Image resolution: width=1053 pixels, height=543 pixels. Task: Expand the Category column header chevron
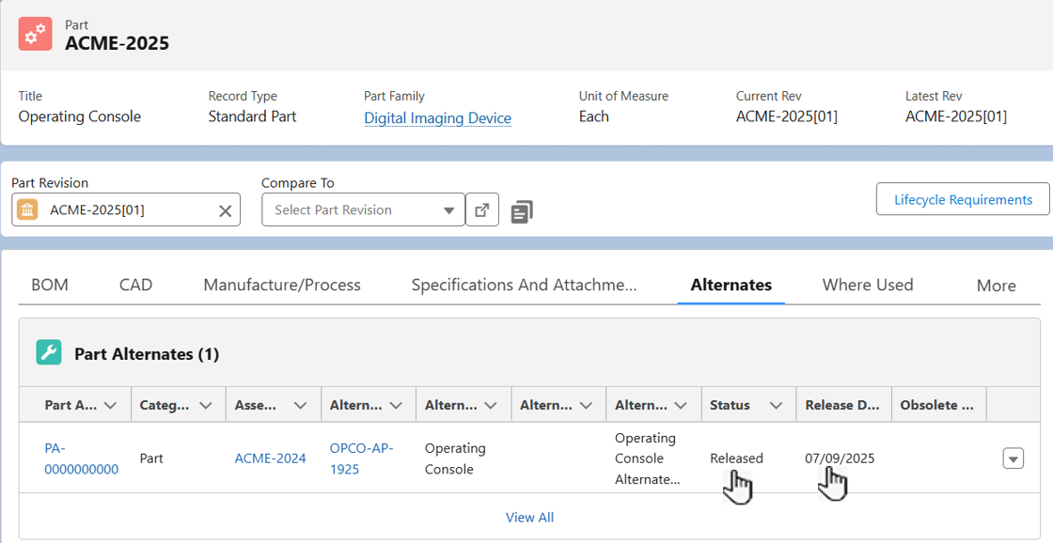206,406
